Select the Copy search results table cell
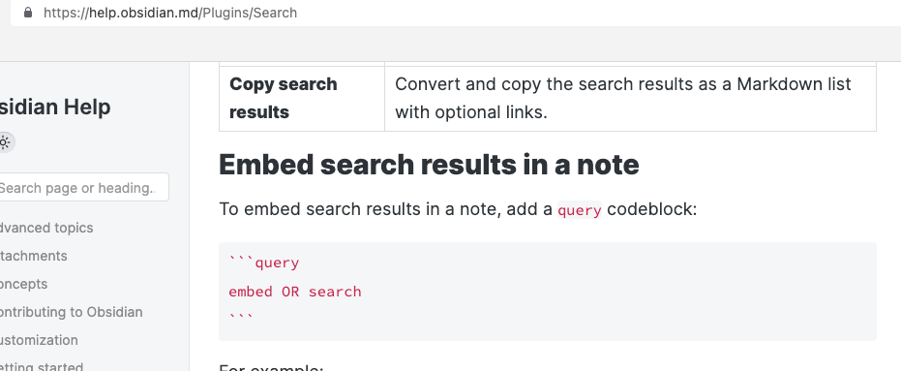 coord(302,99)
